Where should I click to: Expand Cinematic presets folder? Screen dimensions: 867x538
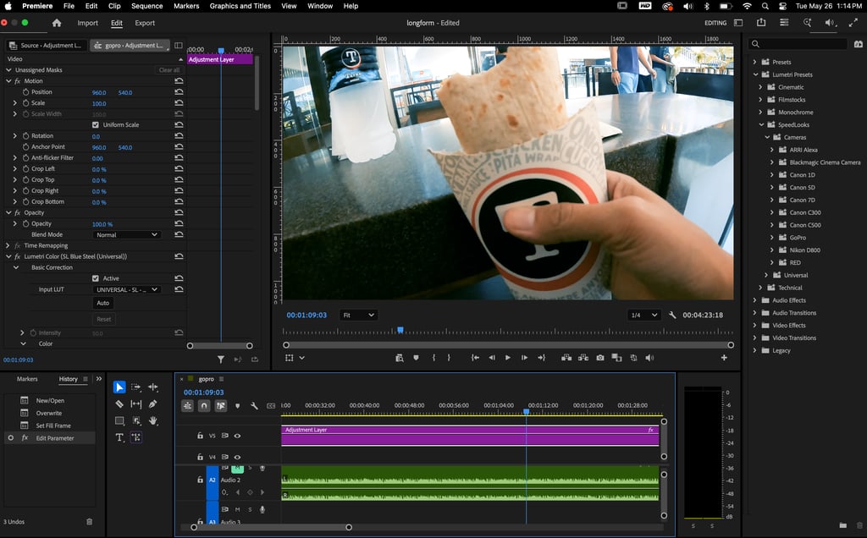tap(760, 87)
